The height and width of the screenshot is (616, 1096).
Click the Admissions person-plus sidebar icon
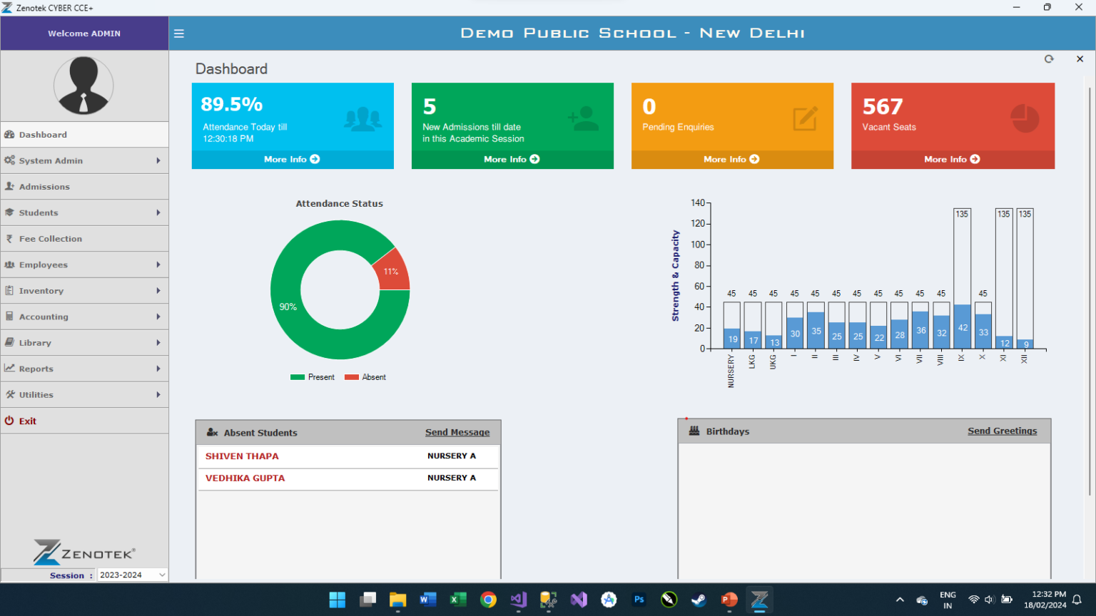pos(9,186)
